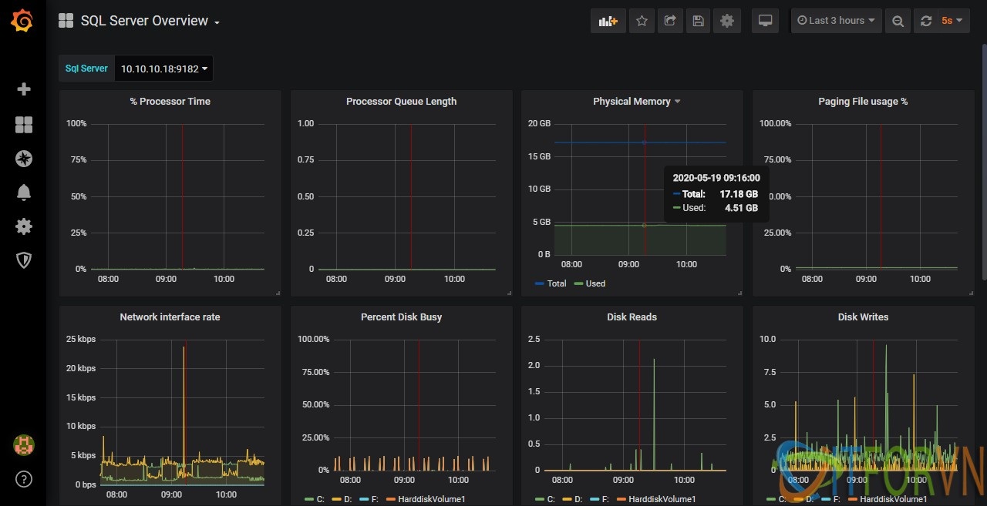Screen dimensions: 987x506
Task: Open Alerting bell icon in sidebar
Action: [24, 193]
